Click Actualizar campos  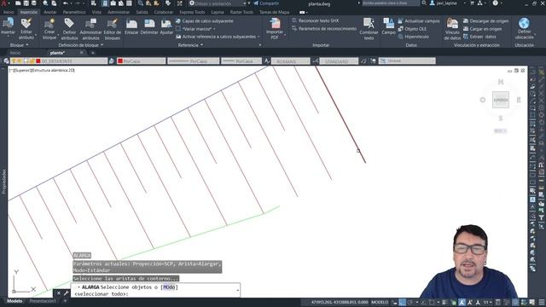(x=419, y=20)
